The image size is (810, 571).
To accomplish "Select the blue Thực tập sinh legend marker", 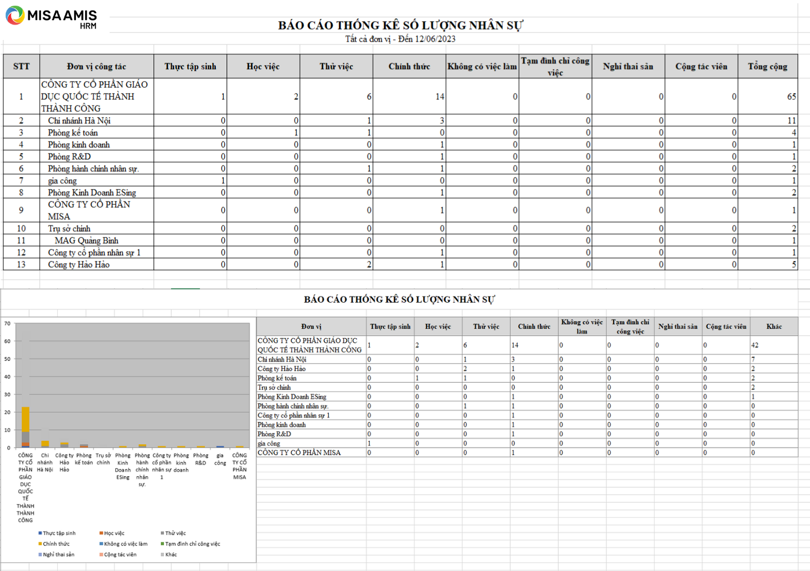I will pos(41,533).
